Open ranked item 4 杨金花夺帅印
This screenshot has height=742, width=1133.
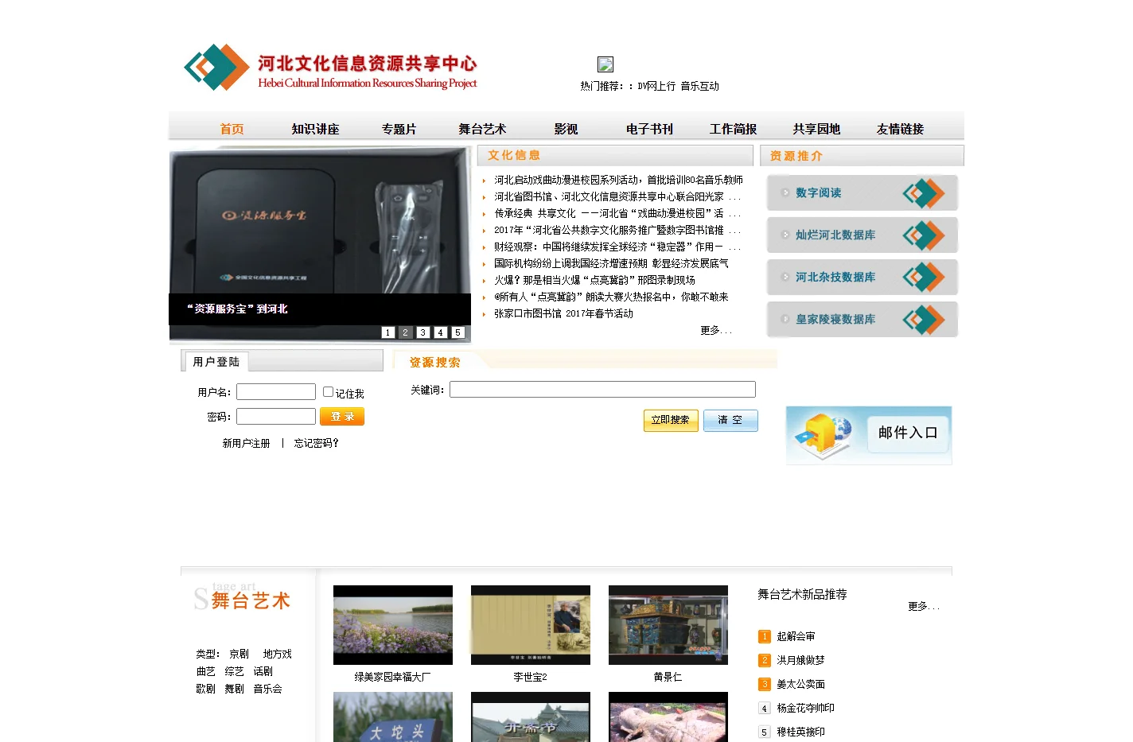[805, 708]
